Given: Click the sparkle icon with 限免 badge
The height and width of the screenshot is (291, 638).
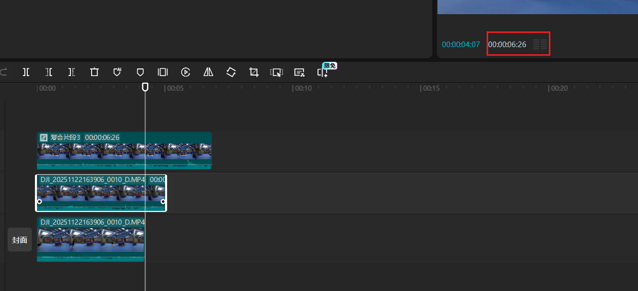Looking at the screenshot, I should (323, 72).
